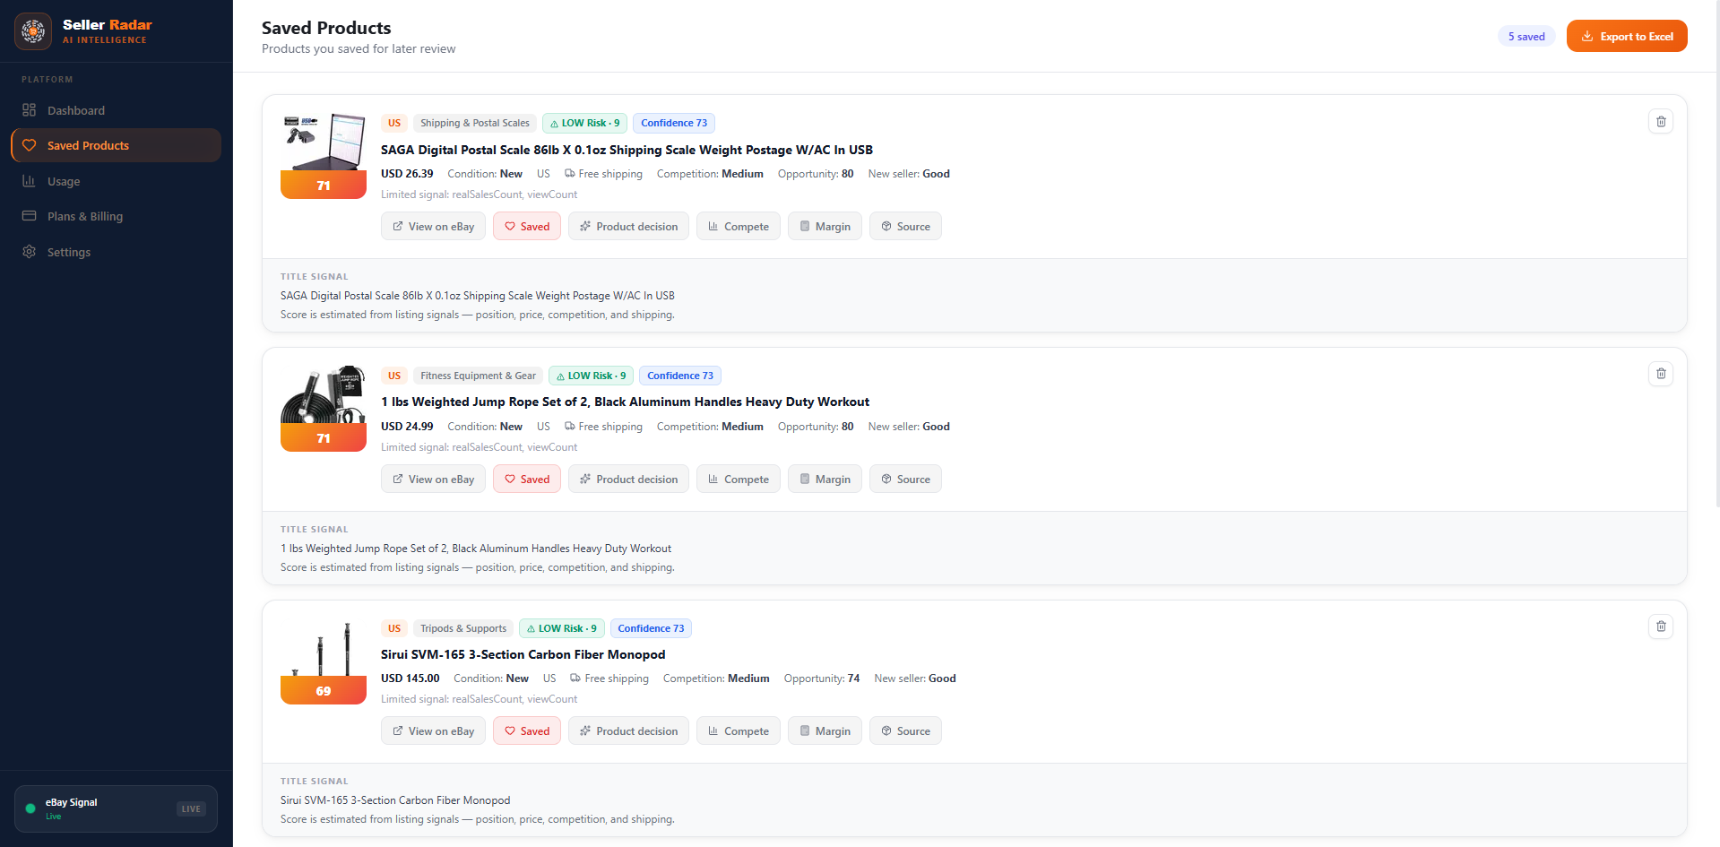Open Product decision for Weighted Jump Rope
This screenshot has width=1720, height=847.
(x=629, y=480)
